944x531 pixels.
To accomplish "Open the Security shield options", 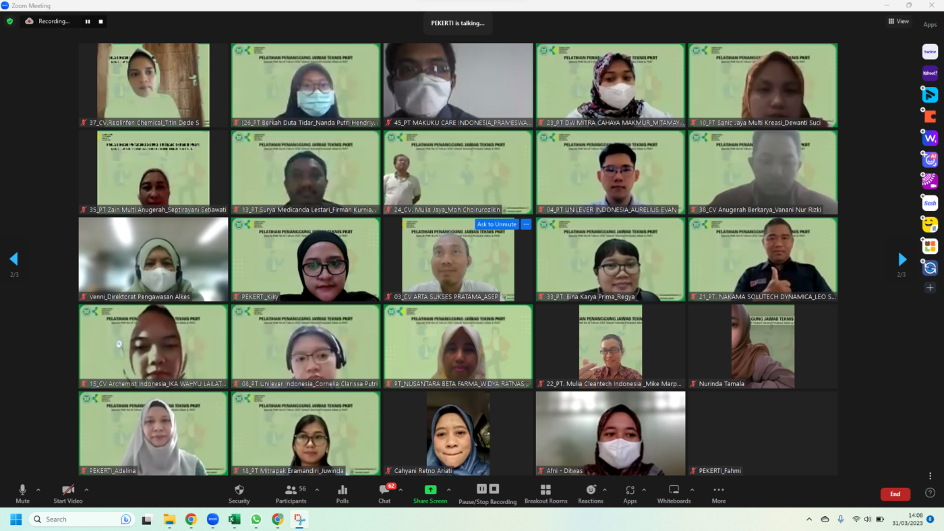I will 239,493.
